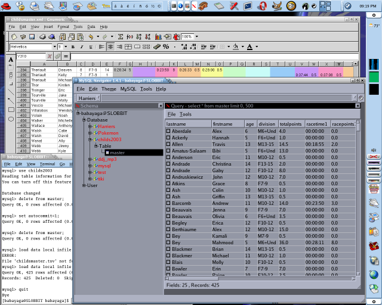Click the Print icon in Gnumeric toolbar
The width and height of the screenshot is (382, 305).
point(42,37)
